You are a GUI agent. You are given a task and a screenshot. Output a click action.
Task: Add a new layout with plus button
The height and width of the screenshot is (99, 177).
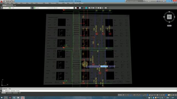click(20, 93)
